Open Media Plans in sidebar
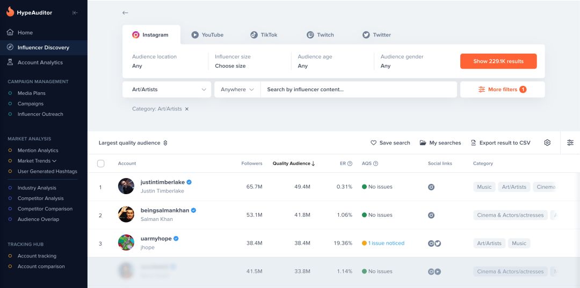This screenshot has height=288, width=580. 32,93
